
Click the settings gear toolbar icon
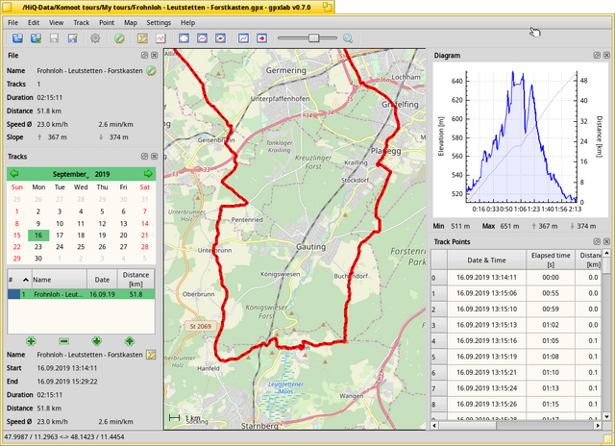95,38
